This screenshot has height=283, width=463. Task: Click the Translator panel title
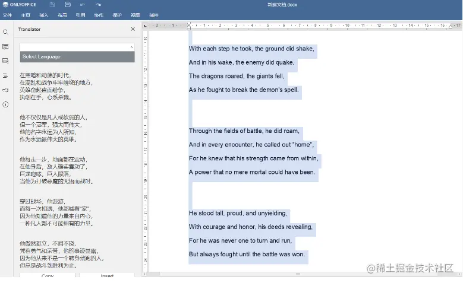point(29,29)
